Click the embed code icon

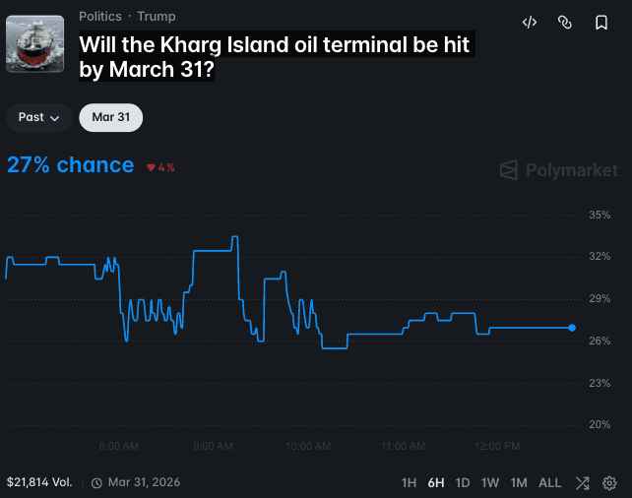[x=530, y=22]
